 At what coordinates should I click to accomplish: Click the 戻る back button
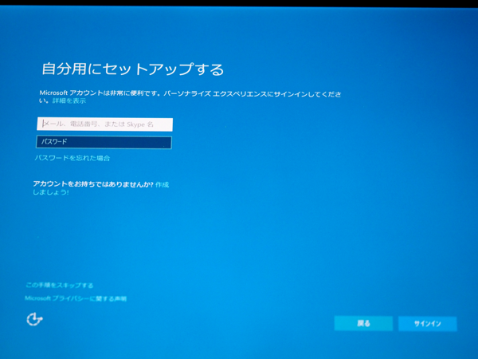[x=363, y=323]
